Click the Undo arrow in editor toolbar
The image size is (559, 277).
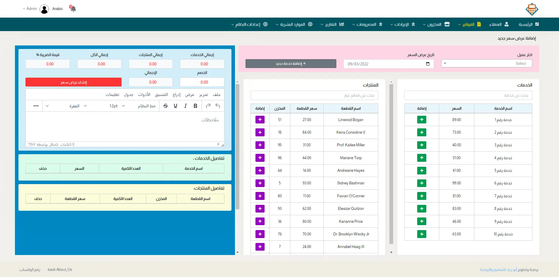(218, 106)
